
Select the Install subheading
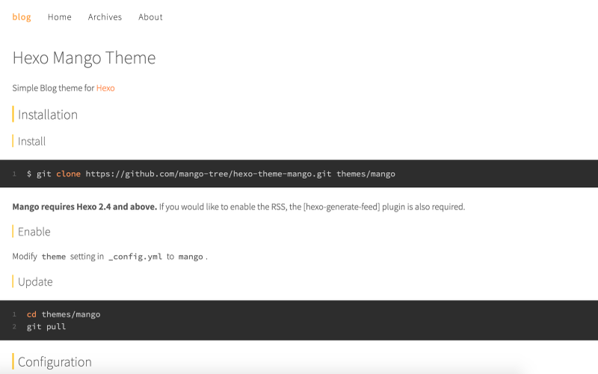(32, 141)
